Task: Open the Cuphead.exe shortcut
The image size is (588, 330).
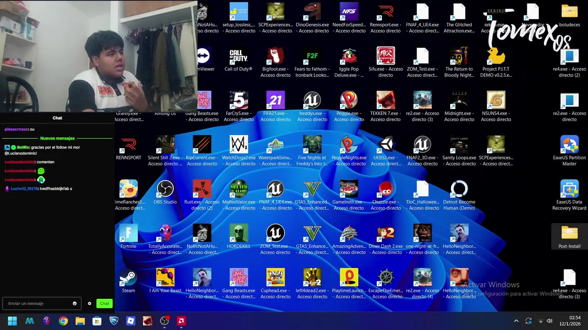Action: [x=276, y=284]
